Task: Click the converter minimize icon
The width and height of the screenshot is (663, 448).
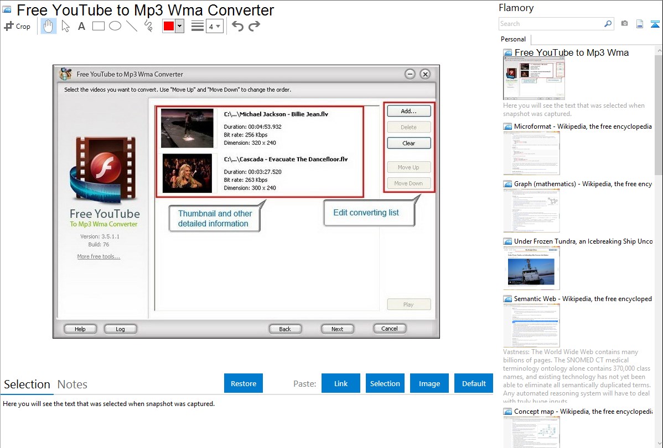Action: (x=410, y=75)
